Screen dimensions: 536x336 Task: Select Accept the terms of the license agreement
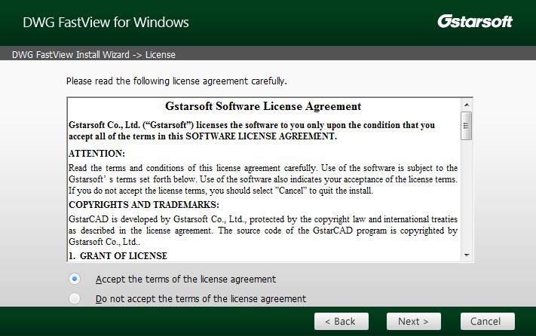[75, 279]
